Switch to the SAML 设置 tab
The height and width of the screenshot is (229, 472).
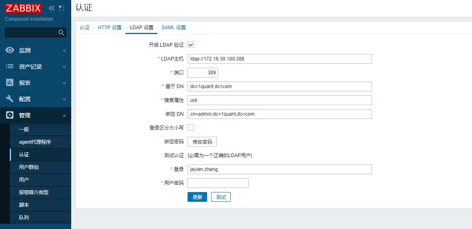173,28
